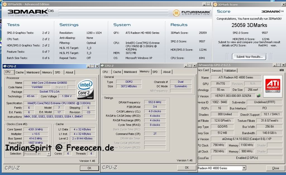The width and height of the screenshot is (286, 175).
Task: Click the Shaders 800 Unified value
Action: click(225, 114)
